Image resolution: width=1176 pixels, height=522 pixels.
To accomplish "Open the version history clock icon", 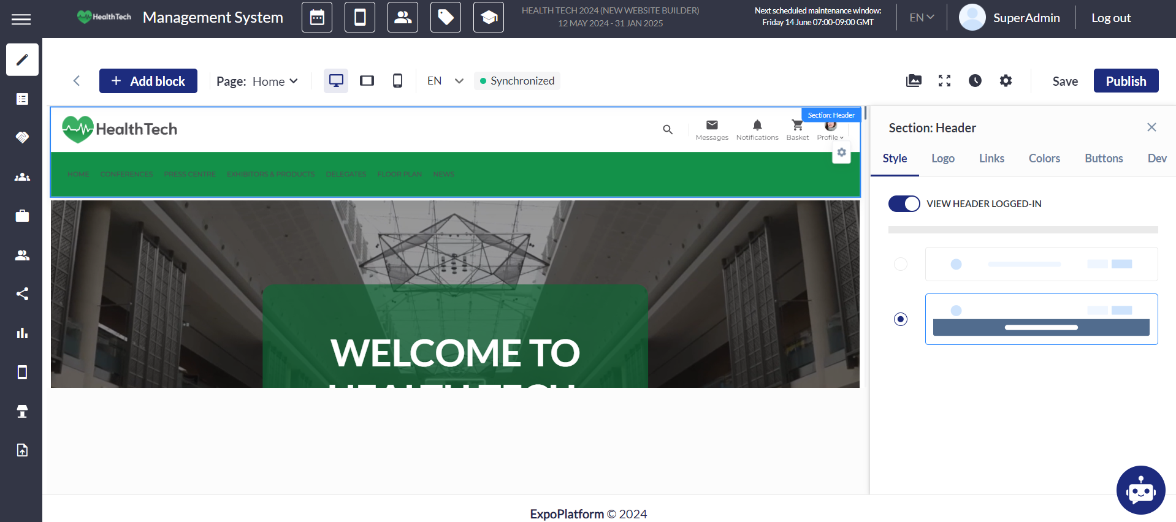I will click(x=975, y=81).
